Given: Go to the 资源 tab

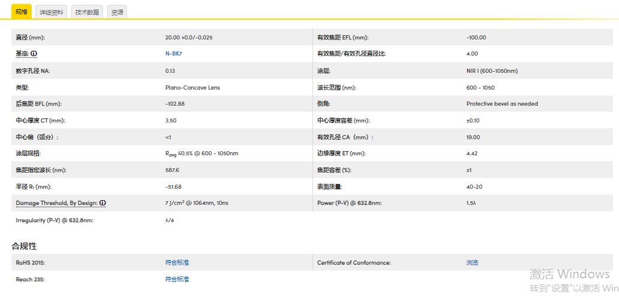Looking at the screenshot, I should [117, 12].
